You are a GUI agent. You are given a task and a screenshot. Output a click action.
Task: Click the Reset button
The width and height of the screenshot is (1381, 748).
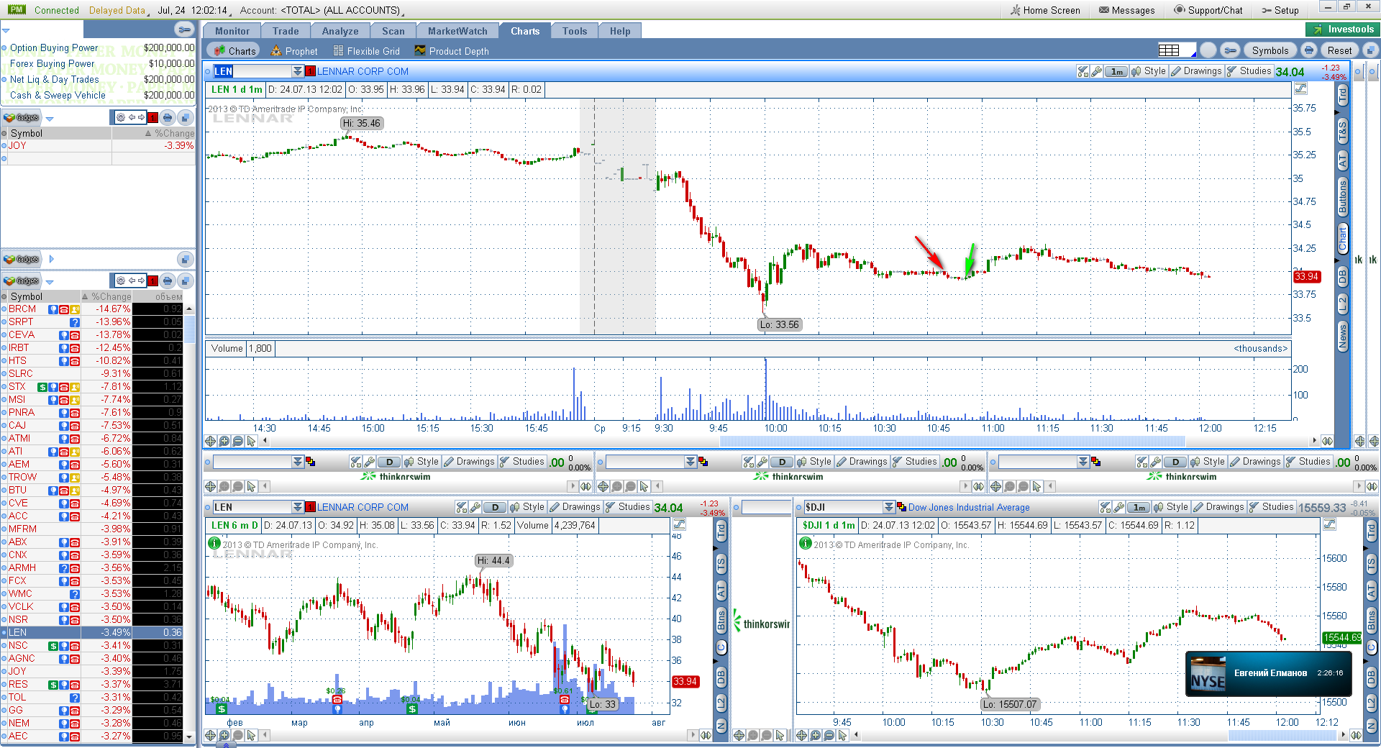coord(1339,50)
